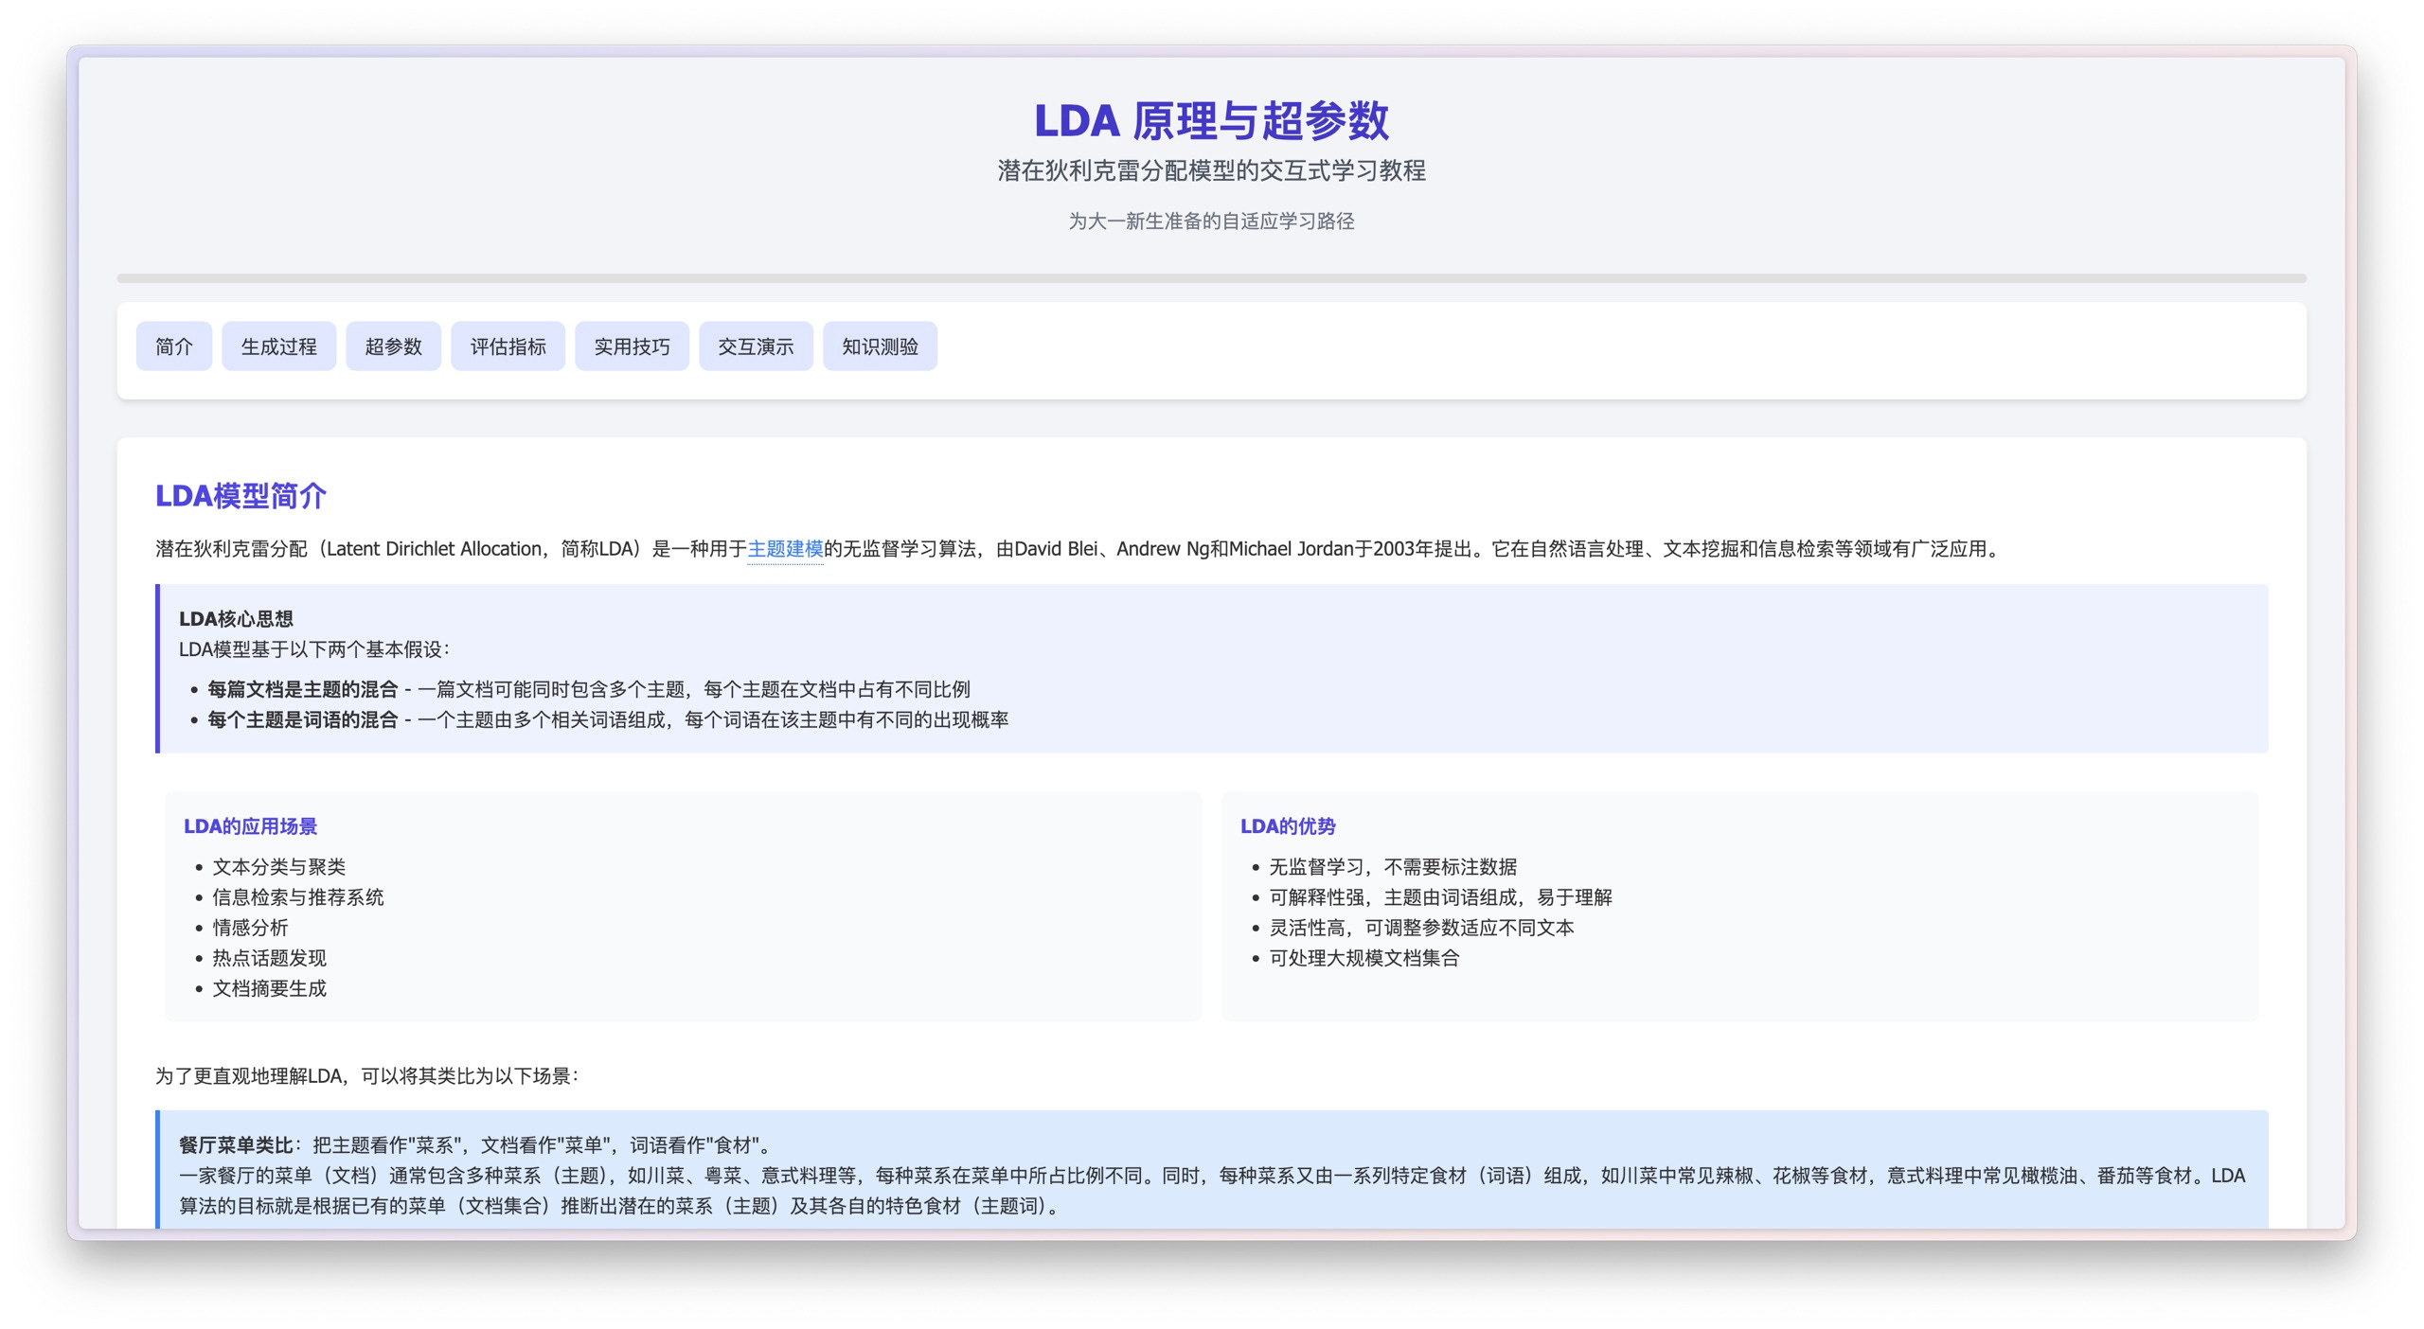Click the gray progress bar under header
2424x1329 pixels.
click(x=1211, y=278)
